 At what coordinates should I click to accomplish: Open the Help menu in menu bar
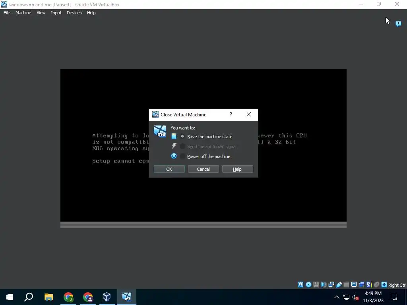point(91,13)
